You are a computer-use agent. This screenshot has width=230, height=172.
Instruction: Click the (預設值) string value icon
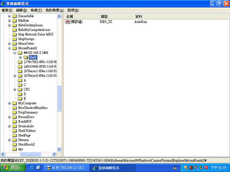pyautogui.click(x=67, y=22)
